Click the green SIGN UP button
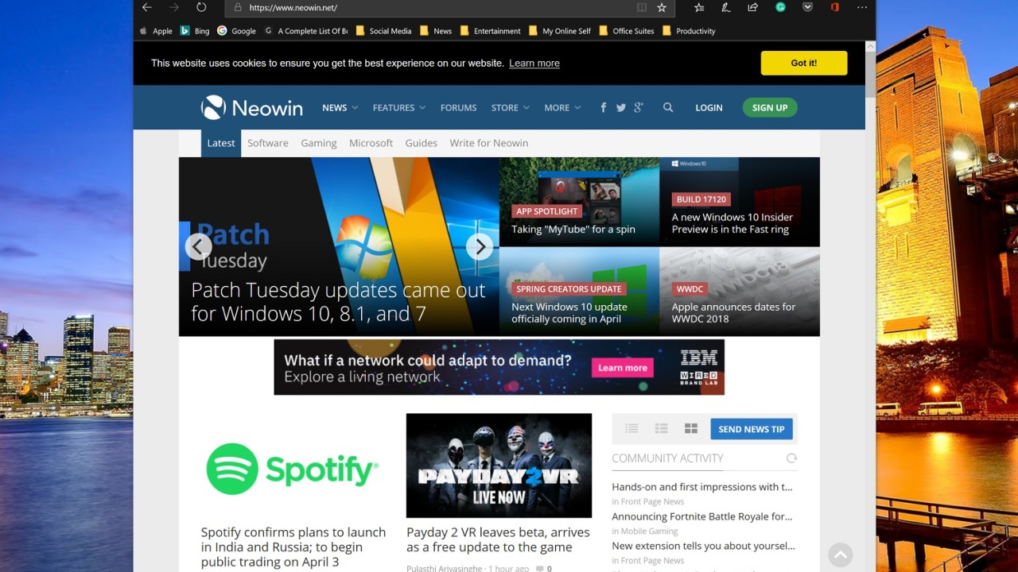Screen dimensions: 1018x572 click(770, 107)
